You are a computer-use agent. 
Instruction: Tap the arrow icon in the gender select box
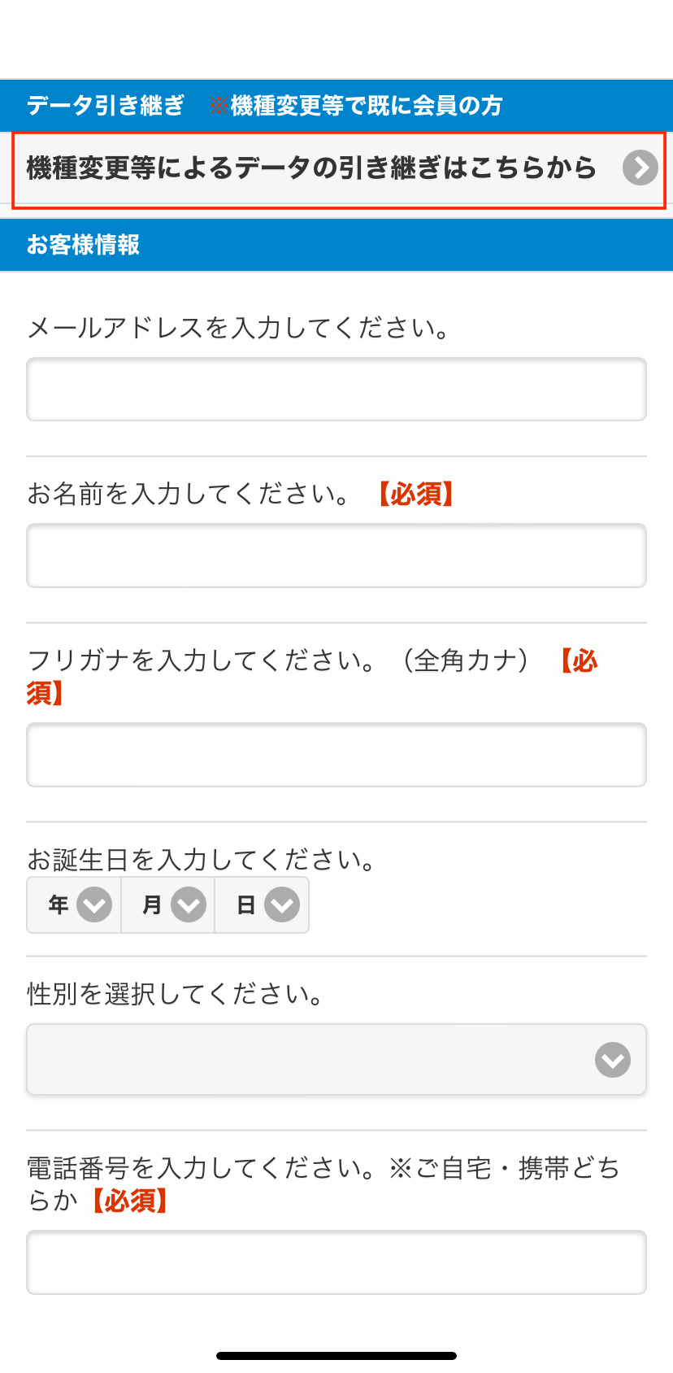click(x=612, y=1060)
